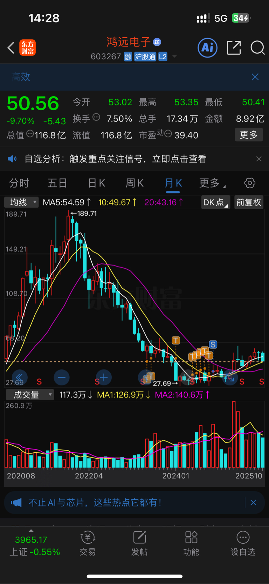Switch to 分时 tab
The height and width of the screenshot is (584, 269).
click(19, 183)
